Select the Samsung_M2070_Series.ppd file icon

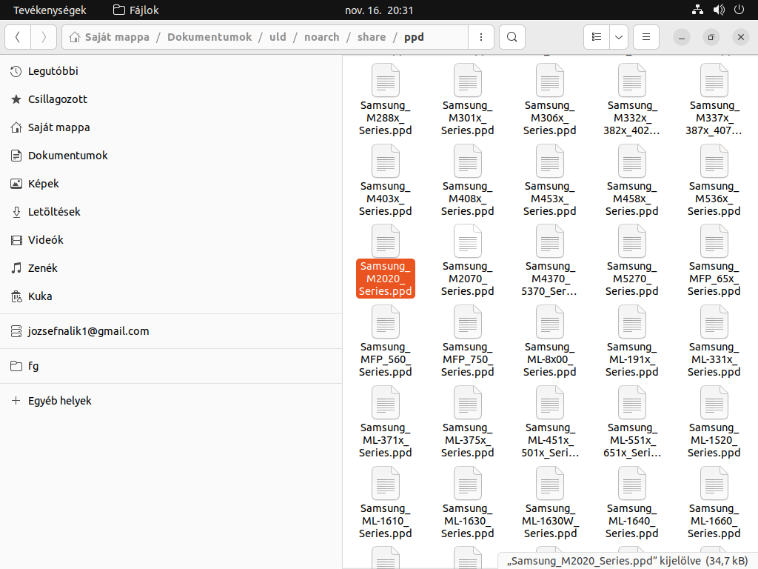pyautogui.click(x=468, y=241)
